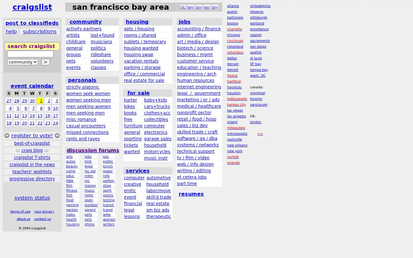Viewport: 413px width, 258px height.
Task: Open the services section heading
Action: pyautogui.click(x=138, y=171)
